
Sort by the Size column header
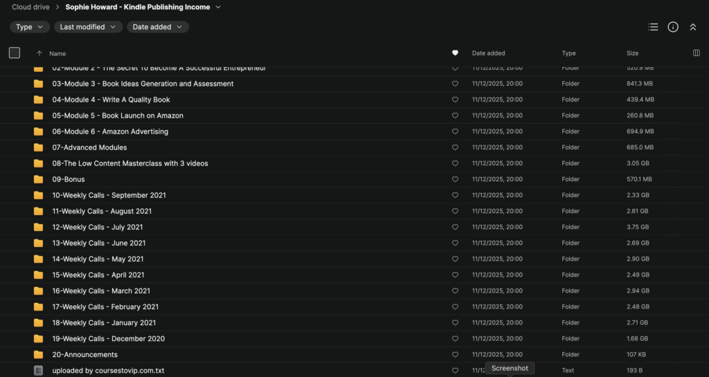(633, 53)
